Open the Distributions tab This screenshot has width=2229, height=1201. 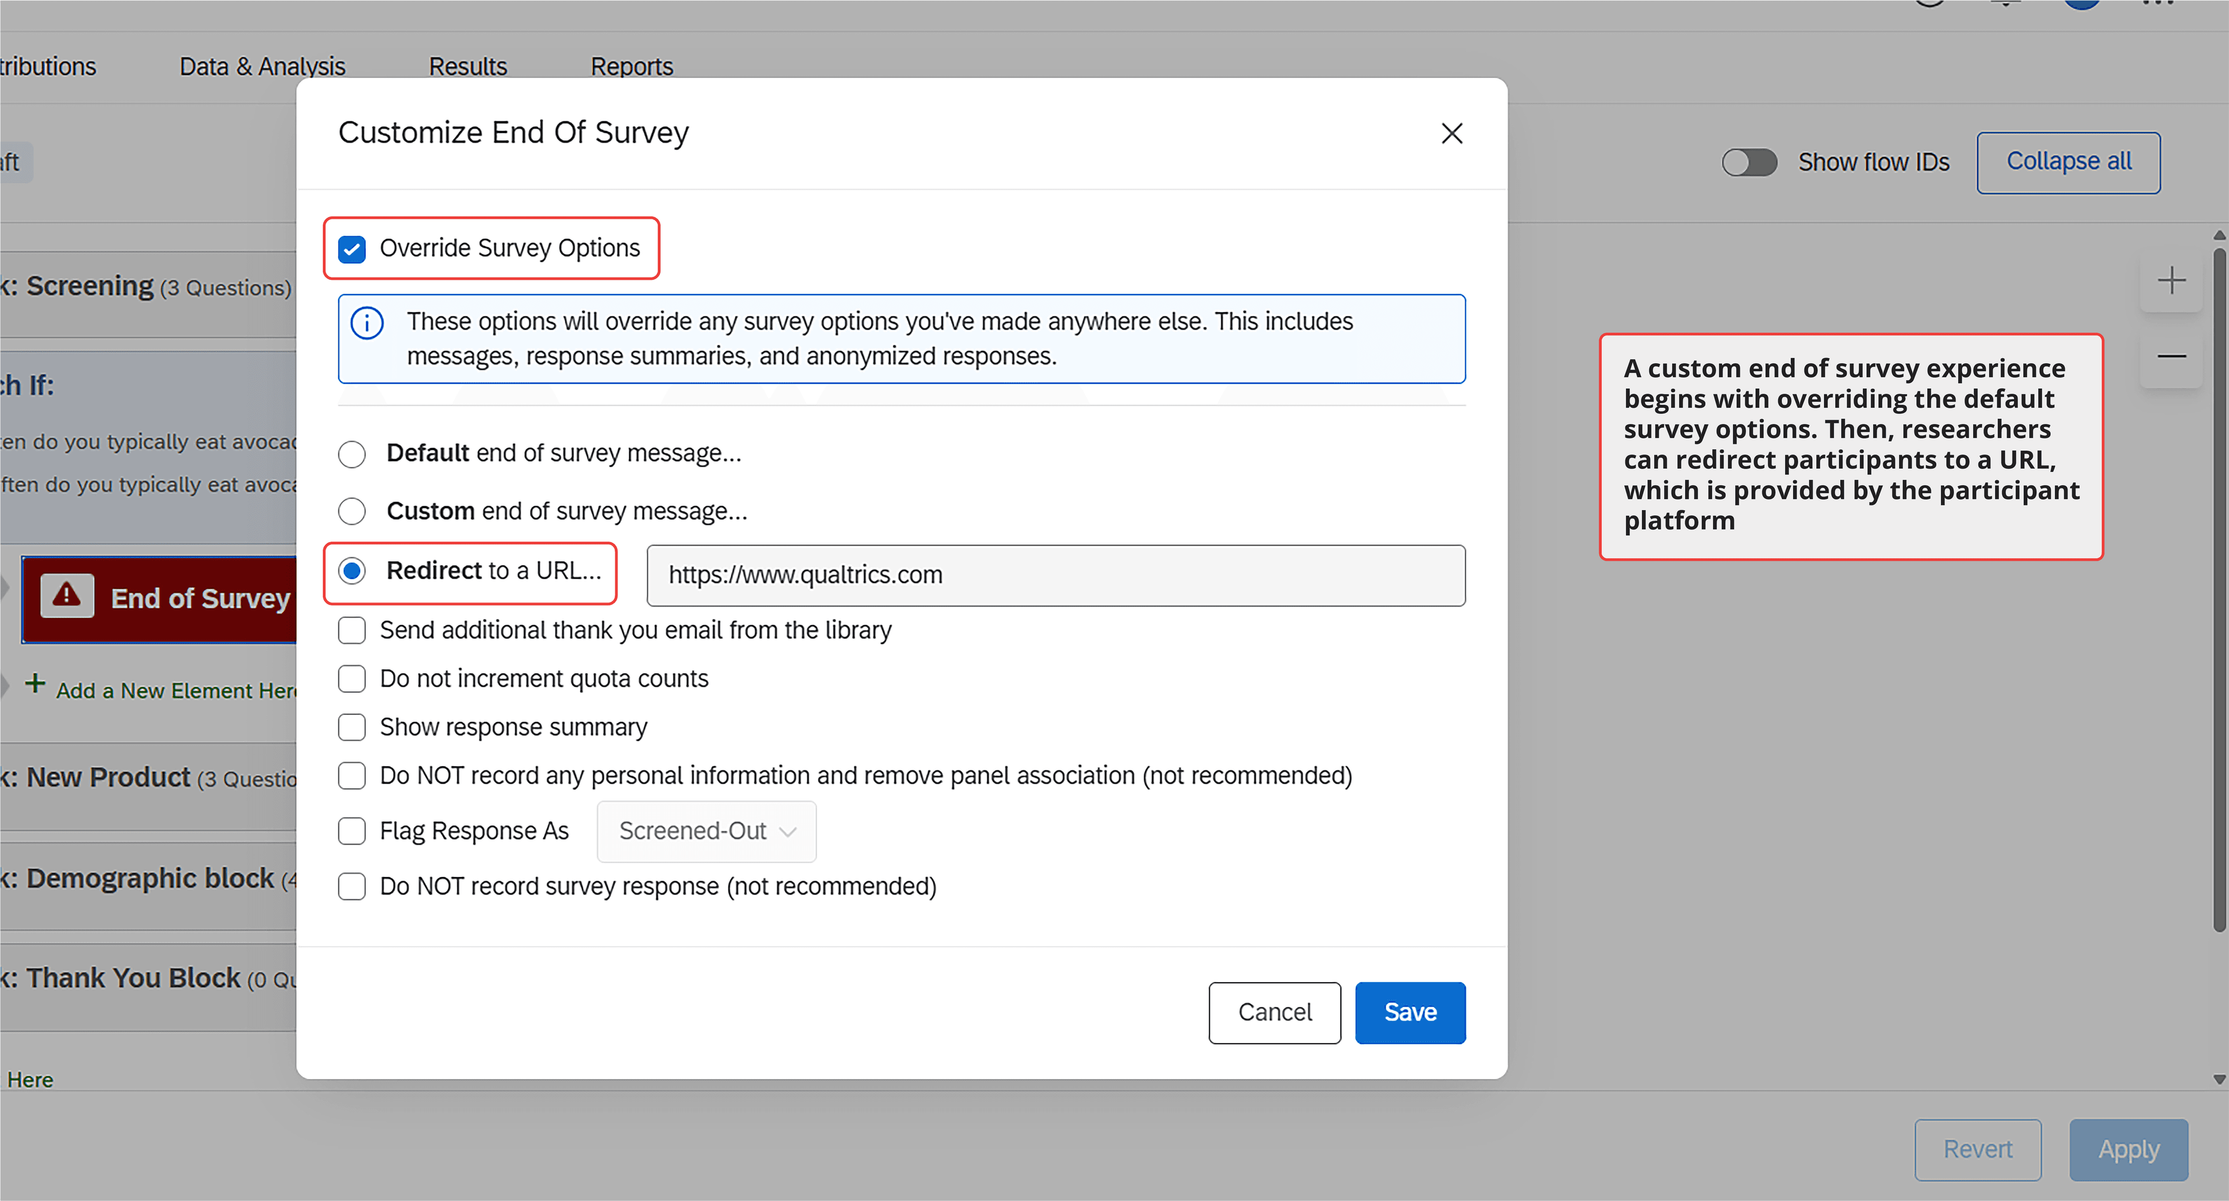coord(48,66)
